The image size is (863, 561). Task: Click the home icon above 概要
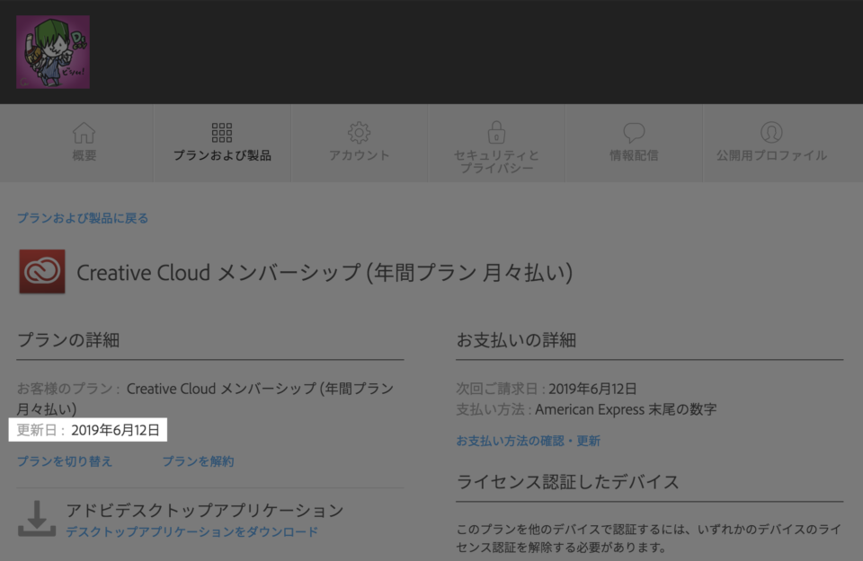point(84,133)
